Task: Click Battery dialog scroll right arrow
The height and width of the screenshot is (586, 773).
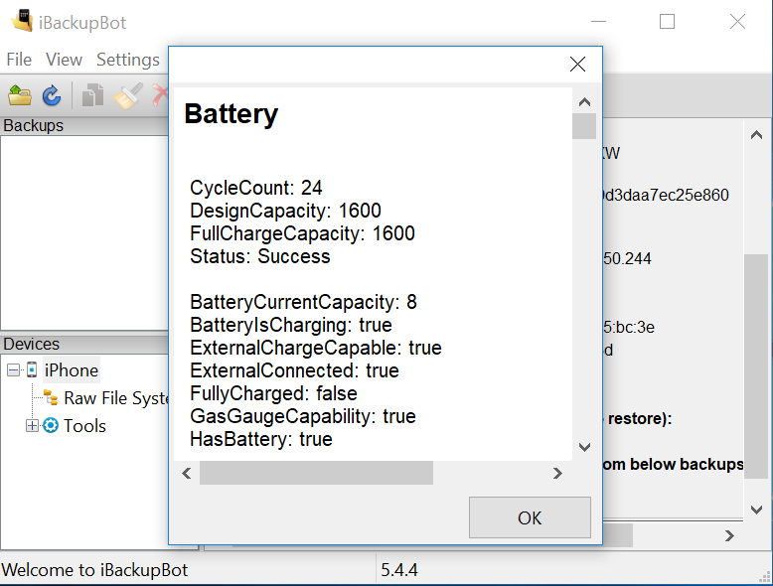Action: click(x=557, y=473)
